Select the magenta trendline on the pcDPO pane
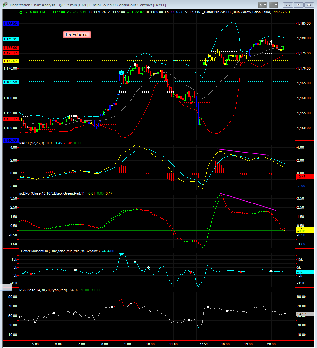317x348 pixels. (248, 202)
